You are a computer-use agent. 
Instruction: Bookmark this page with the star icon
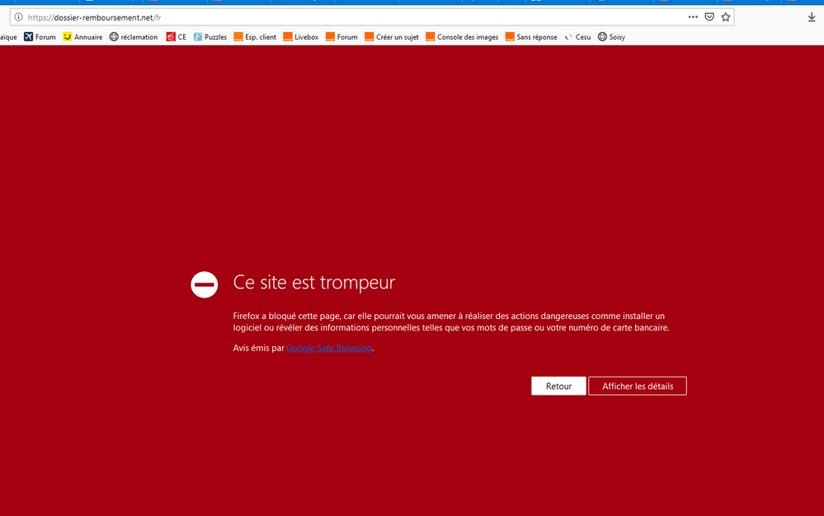[726, 16]
